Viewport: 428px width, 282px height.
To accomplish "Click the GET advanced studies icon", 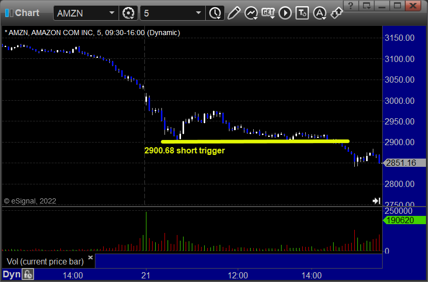I will coord(268,13).
